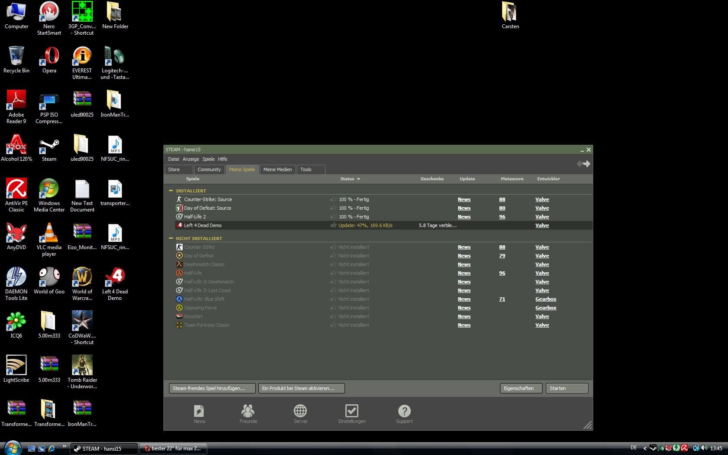
Task: Click 'Ein Produkt bei Steam aktivieren...' button
Action: (x=301, y=388)
